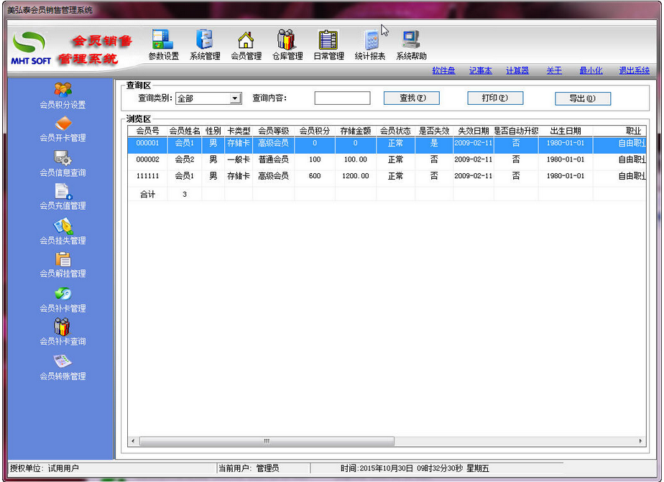This screenshot has width=664, height=482.
Task: Open the 系统帮助 computer icon
Action: 411,45
